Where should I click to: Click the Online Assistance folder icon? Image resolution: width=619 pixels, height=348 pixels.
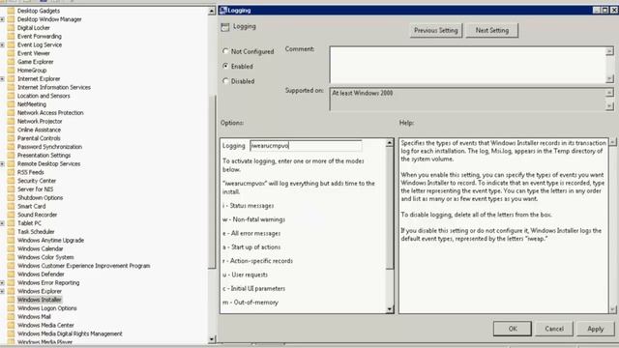pos(11,130)
